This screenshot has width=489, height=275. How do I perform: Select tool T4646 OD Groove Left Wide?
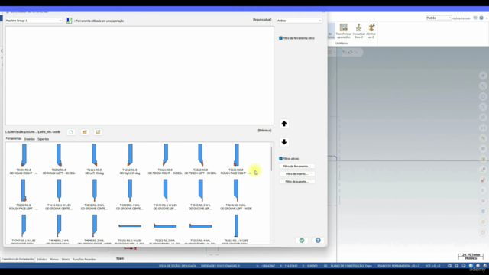(x=236, y=194)
